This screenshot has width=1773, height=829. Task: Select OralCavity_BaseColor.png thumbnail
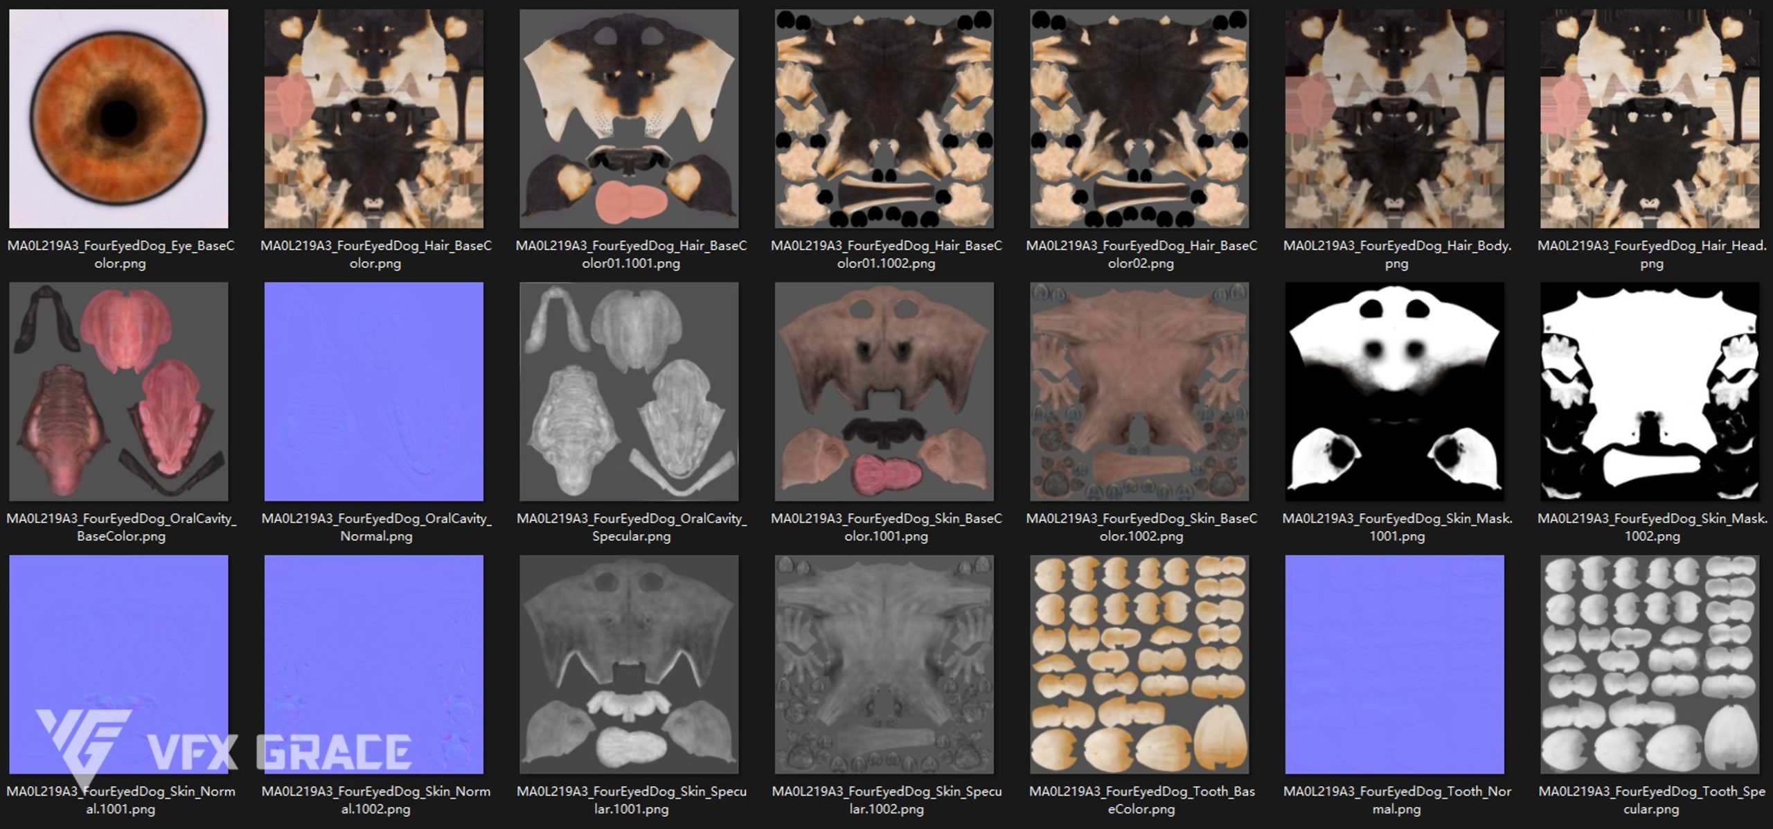pyautogui.click(x=118, y=391)
